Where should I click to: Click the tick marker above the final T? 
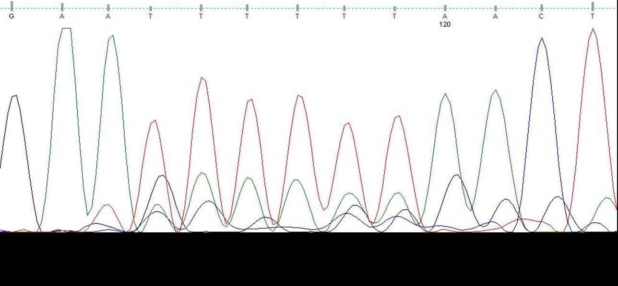point(593,6)
